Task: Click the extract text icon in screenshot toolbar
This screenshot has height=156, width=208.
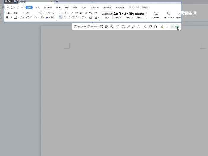Action: point(101,27)
